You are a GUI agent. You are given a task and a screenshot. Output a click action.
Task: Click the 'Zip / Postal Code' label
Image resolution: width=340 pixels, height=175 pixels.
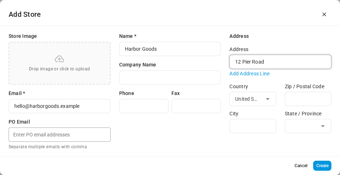[305, 86]
